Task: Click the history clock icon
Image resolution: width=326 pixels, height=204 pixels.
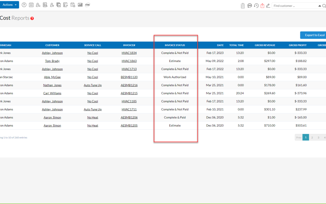Action: tap(256, 5)
